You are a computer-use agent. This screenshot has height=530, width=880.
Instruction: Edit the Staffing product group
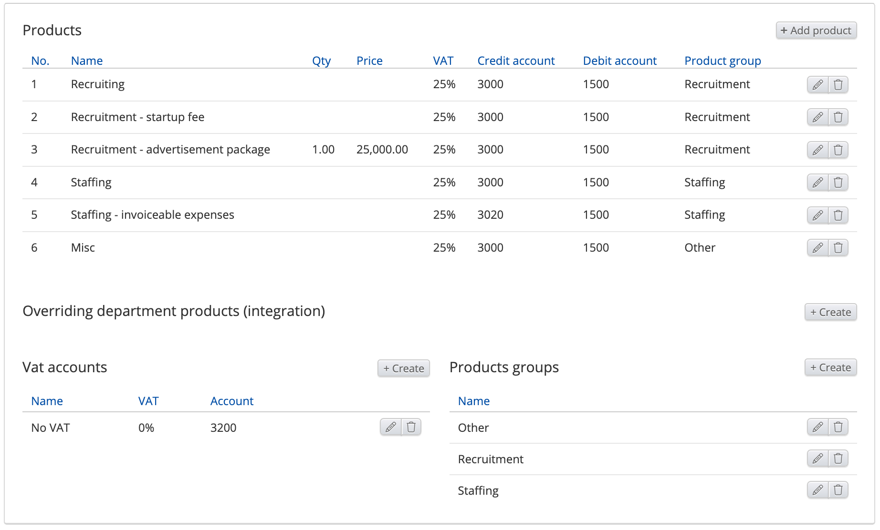(x=817, y=490)
